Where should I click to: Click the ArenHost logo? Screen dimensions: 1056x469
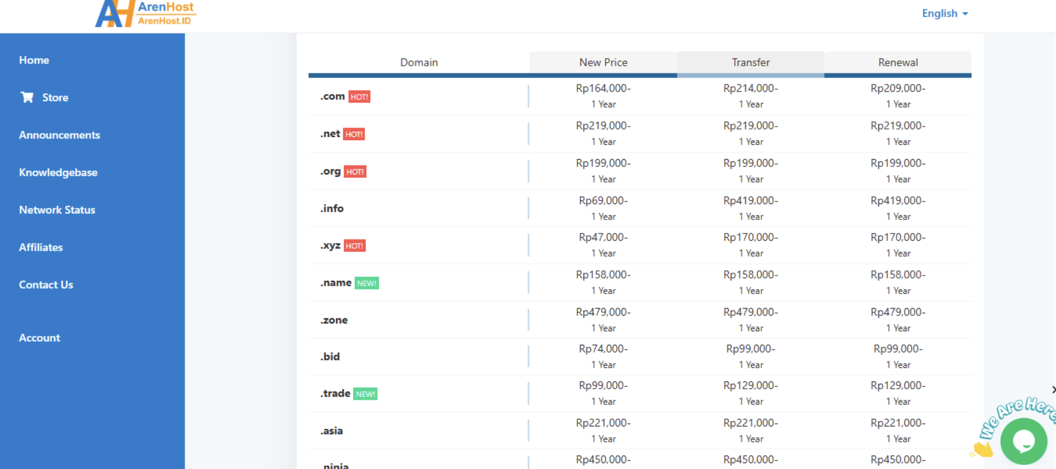pyautogui.click(x=145, y=14)
